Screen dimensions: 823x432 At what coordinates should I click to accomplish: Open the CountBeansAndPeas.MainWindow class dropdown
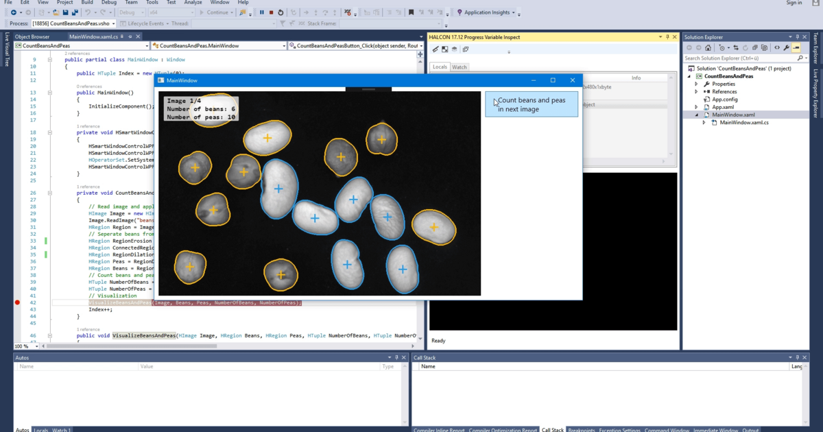coord(218,46)
